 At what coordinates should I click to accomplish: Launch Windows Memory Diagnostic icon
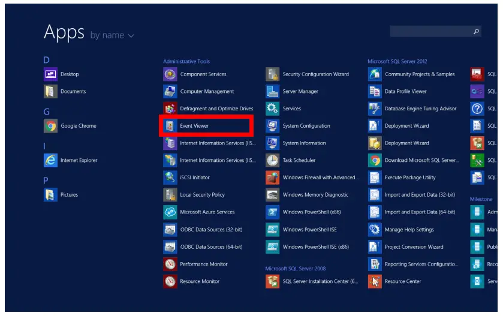pos(272,195)
